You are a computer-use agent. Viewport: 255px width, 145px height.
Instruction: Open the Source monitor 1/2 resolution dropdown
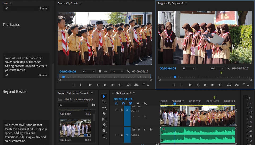tap(117, 71)
